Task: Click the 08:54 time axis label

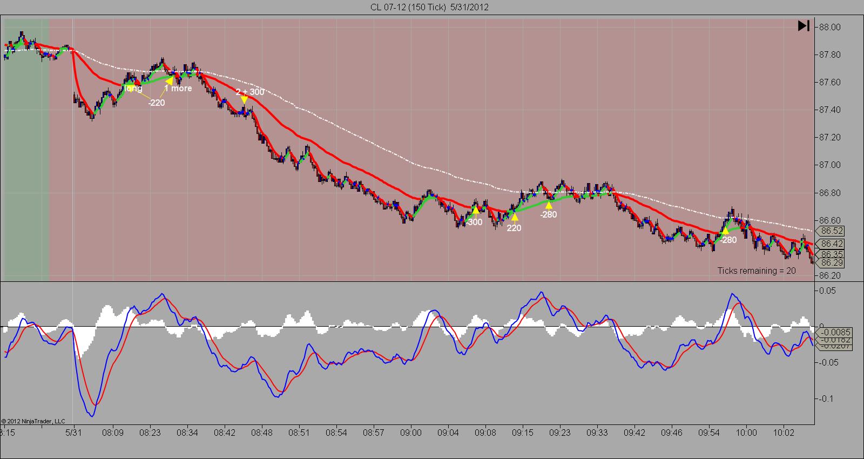Action: click(336, 433)
